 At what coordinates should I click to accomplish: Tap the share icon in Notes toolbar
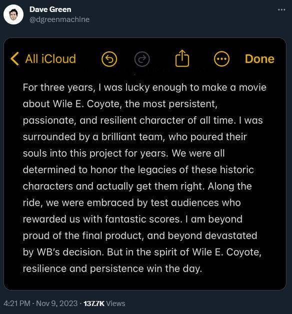point(182,58)
